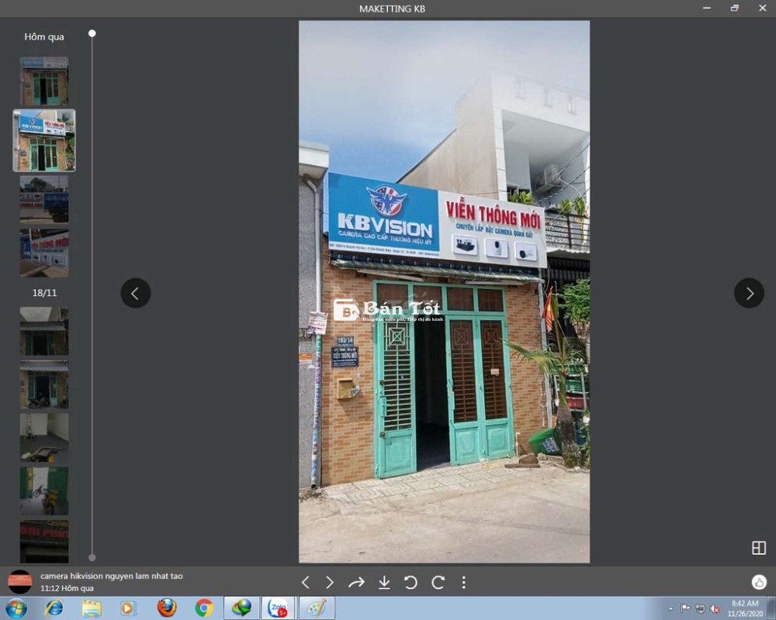Launch Internet Explorer from taskbar
This screenshot has height=620, width=776.
(x=54, y=608)
